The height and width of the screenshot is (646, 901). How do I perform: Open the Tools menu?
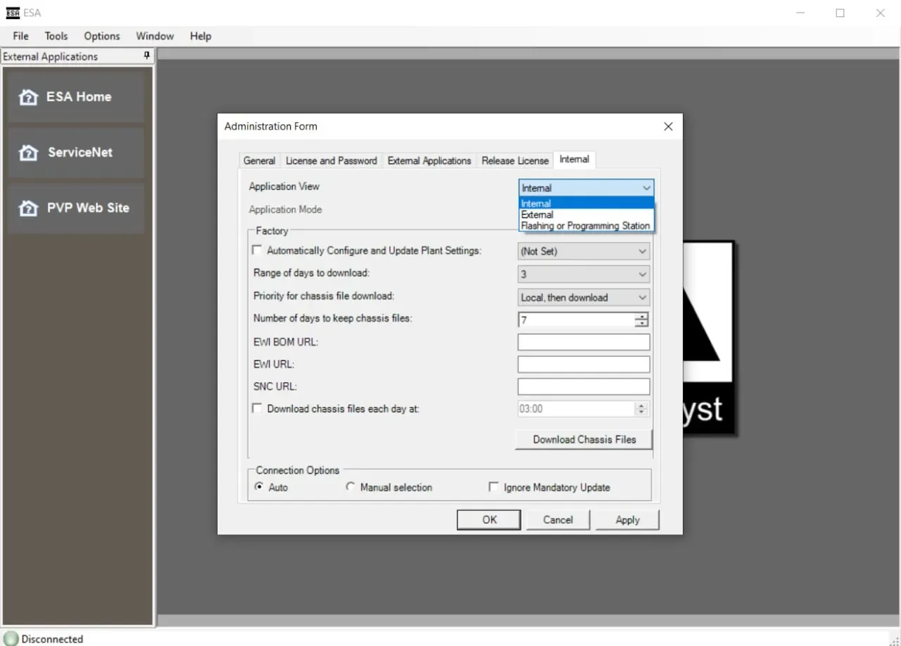click(x=56, y=36)
